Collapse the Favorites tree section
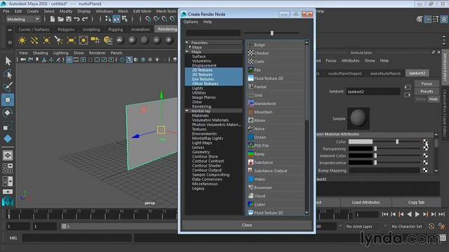 [x=187, y=42]
